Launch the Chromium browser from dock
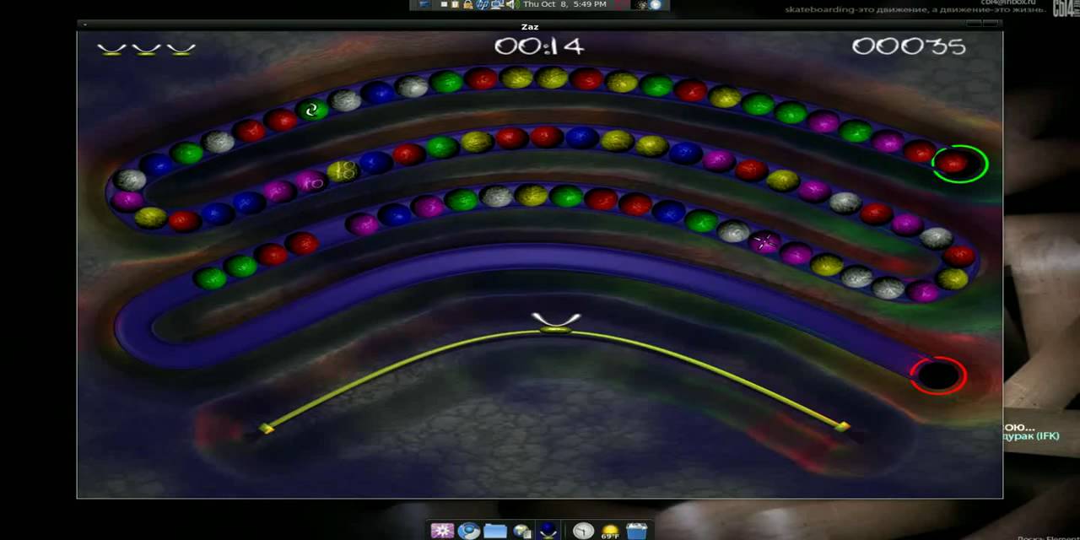The width and height of the screenshot is (1080, 540). [469, 531]
